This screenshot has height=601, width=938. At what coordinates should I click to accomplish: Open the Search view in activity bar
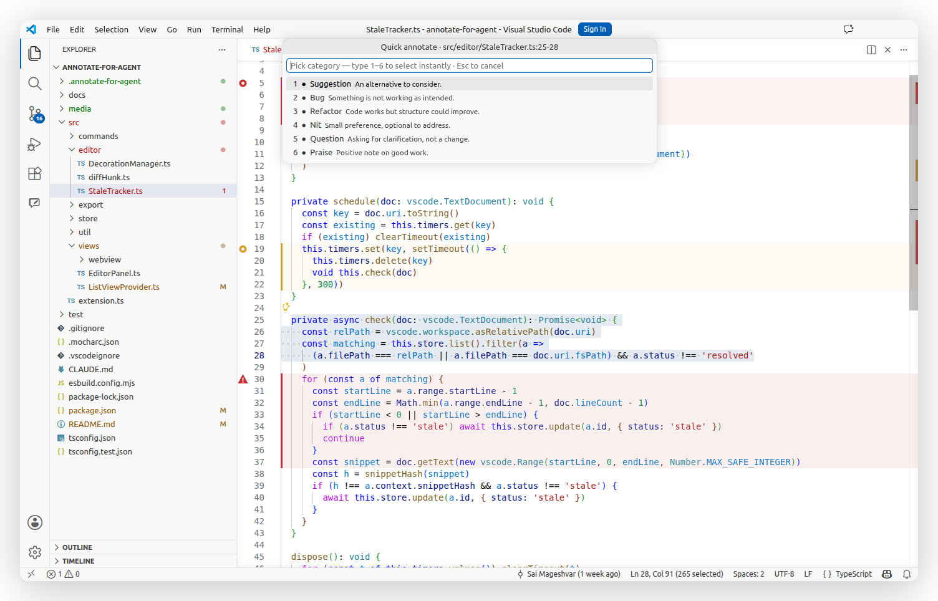point(35,84)
